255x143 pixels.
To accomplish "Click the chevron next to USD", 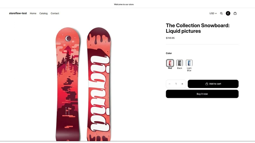I will coord(216,13).
